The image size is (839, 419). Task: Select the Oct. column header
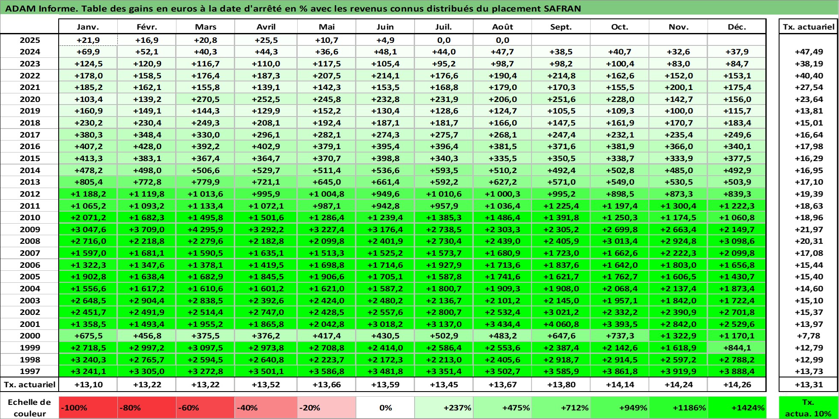tap(620, 27)
